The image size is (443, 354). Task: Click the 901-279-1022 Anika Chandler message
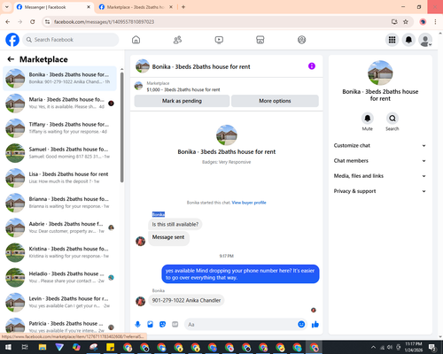tap(186, 300)
